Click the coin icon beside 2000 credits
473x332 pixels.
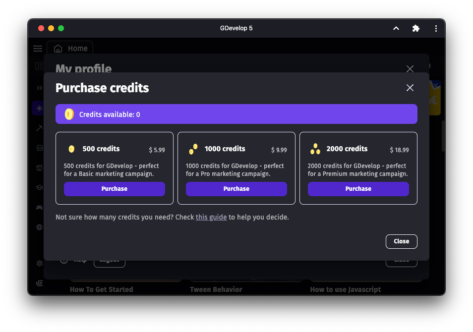(315, 148)
